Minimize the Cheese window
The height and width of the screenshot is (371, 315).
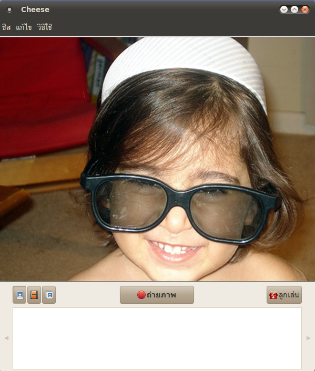click(284, 9)
